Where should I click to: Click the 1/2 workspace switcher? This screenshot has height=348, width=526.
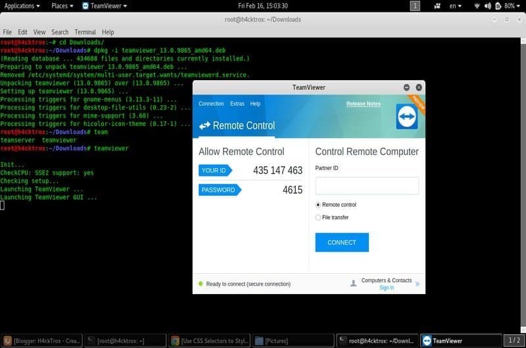[x=514, y=340]
